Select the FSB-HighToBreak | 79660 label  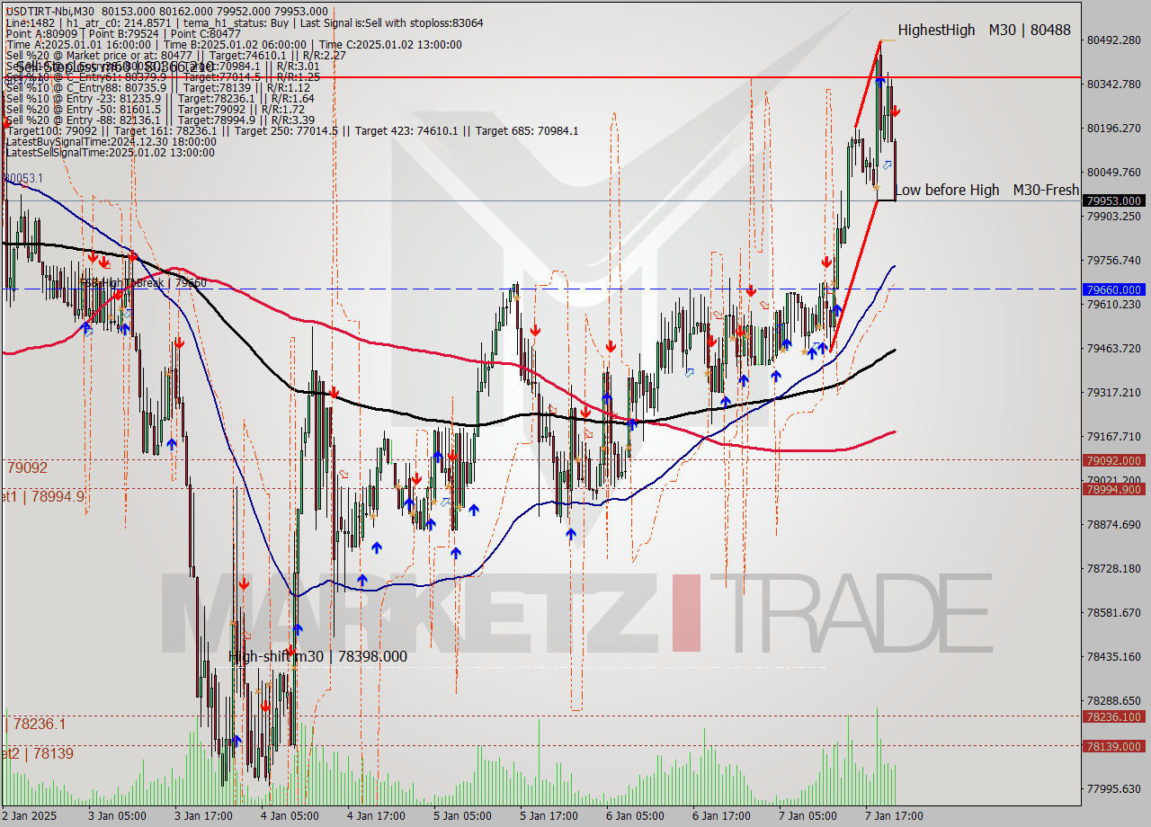[x=143, y=283]
